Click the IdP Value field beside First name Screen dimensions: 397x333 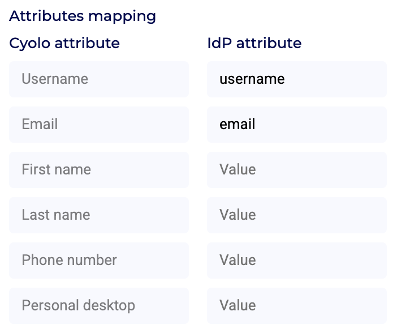tap(297, 170)
